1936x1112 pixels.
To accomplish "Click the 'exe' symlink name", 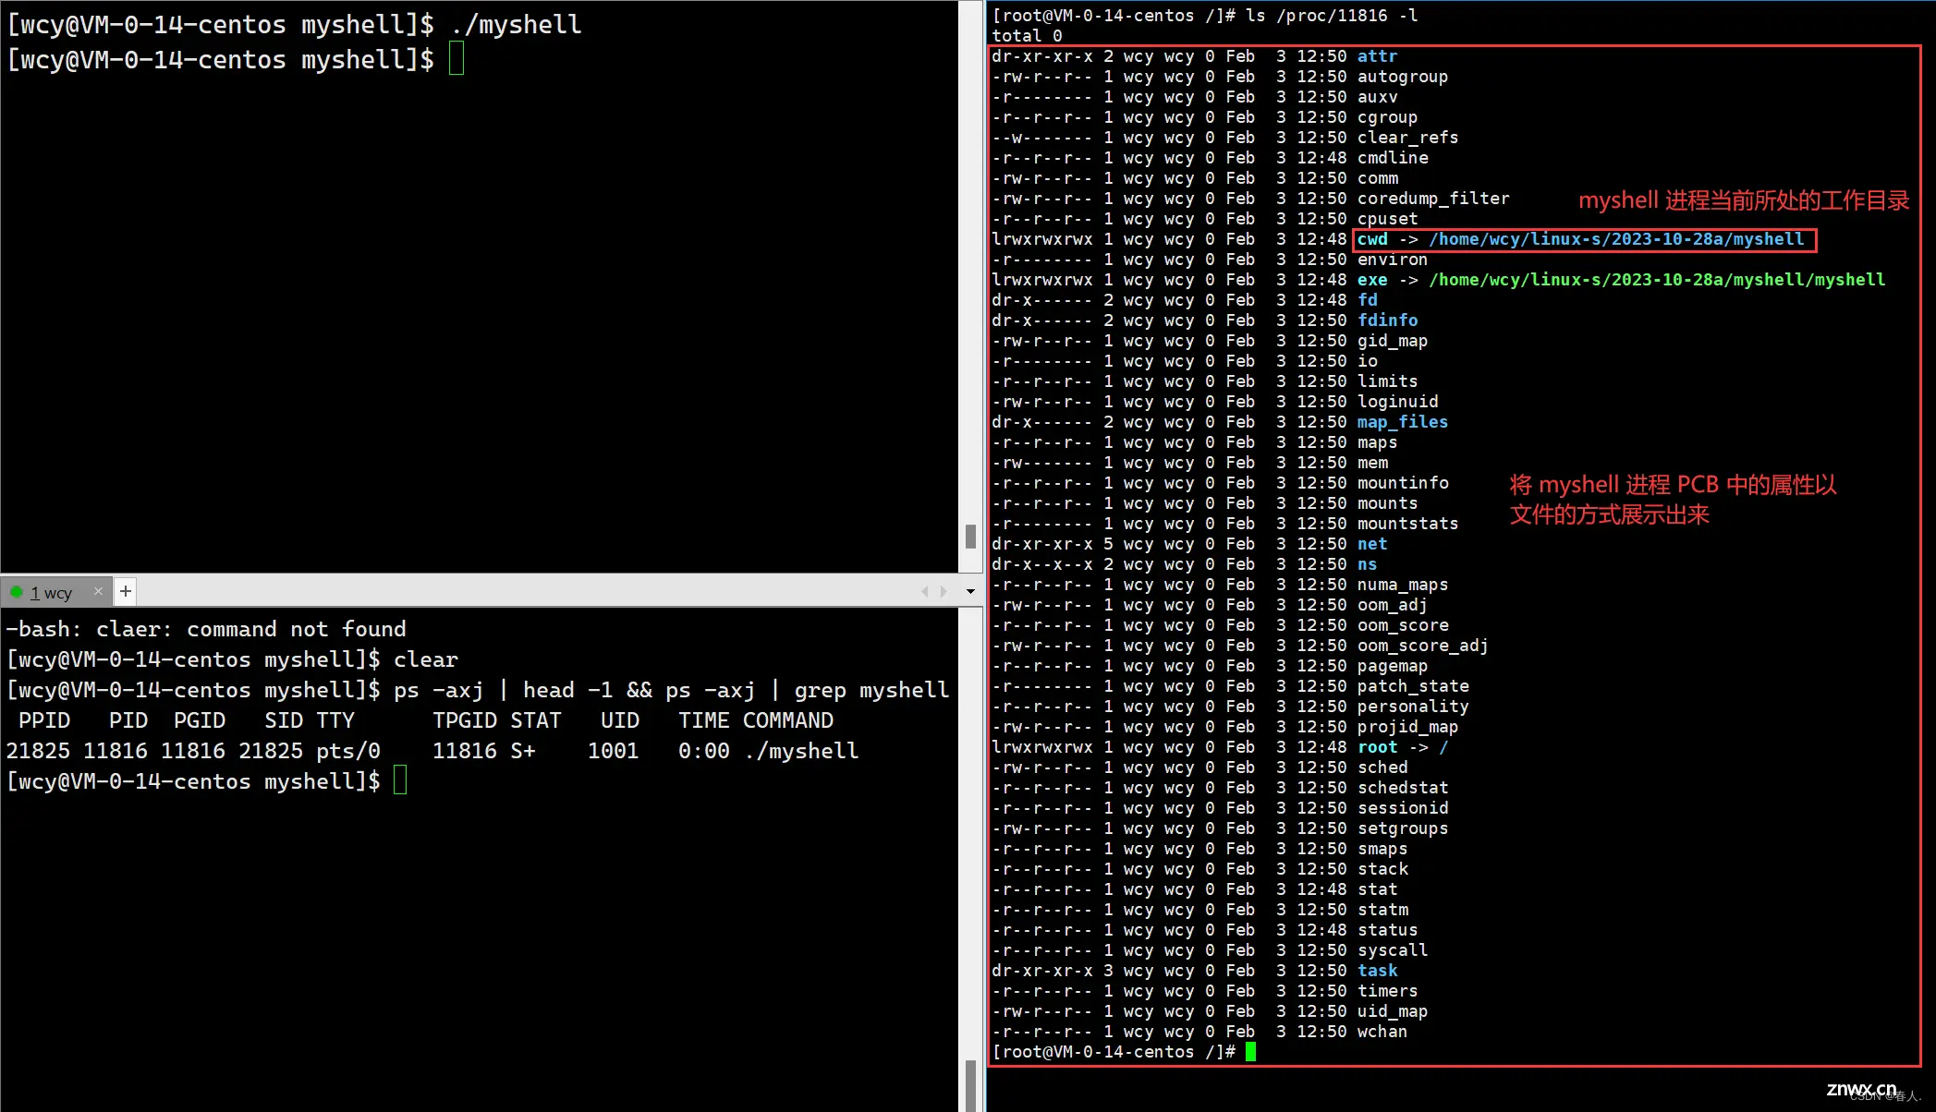I will (1372, 280).
